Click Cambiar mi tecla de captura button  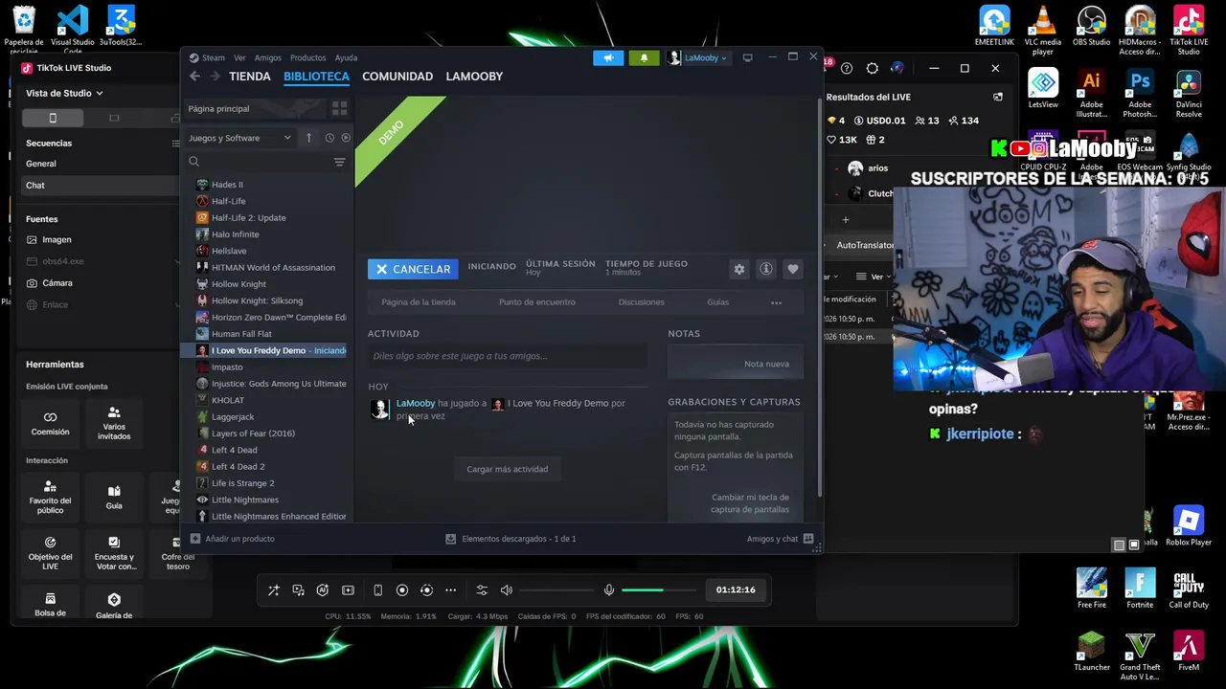pos(750,503)
